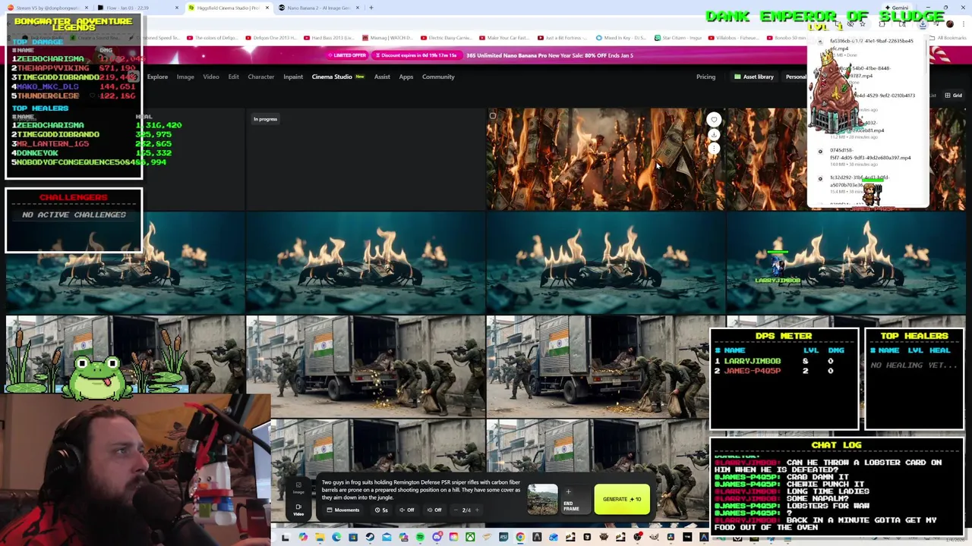The image size is (972, 546).
Task: Open the Asset library
Action: 754,77
